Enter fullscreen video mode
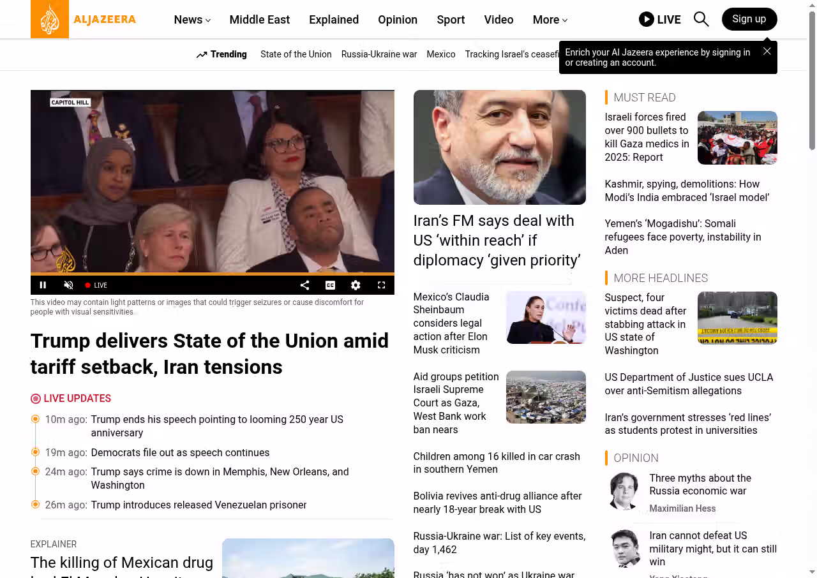The height and width of the screenshot is (578, 817). pos(381,285)
